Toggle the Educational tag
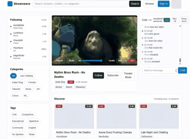The height and width of the screenshot is (139, 190). tap(18, 121)
